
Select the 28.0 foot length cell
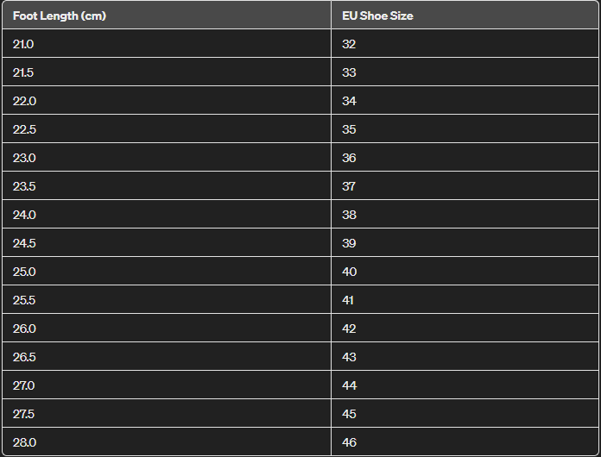tap(24, 442)
